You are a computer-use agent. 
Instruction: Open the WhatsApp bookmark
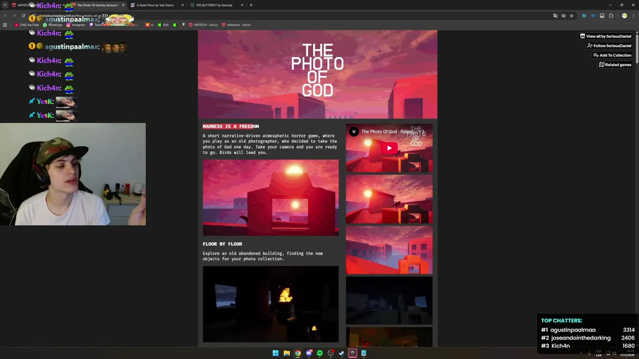[x=53, y=24]
